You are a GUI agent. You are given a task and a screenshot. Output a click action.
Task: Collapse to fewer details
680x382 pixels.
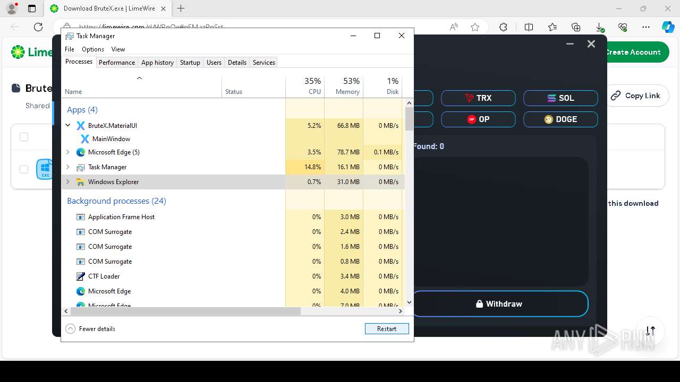90,329
